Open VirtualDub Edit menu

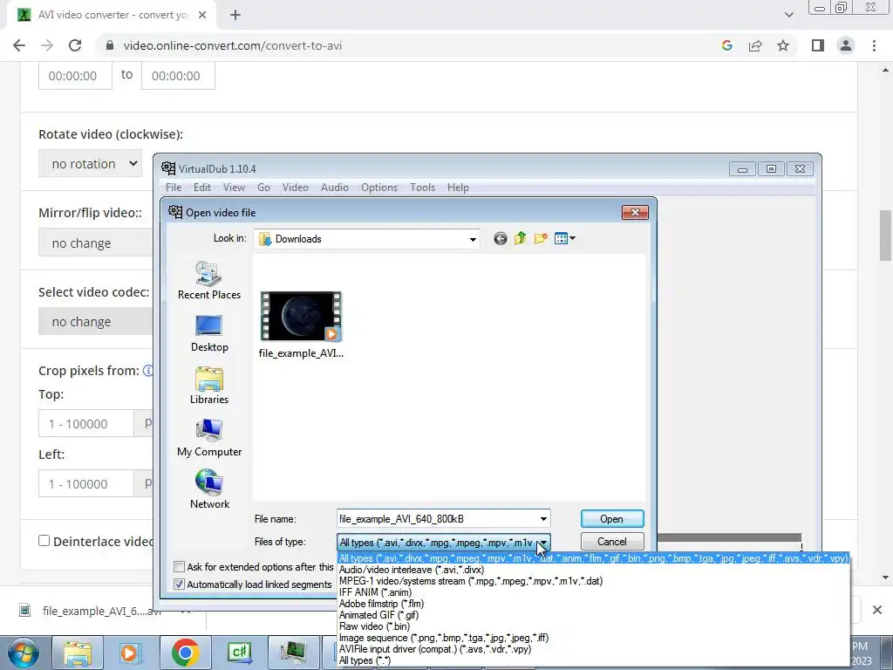(202, 188)
